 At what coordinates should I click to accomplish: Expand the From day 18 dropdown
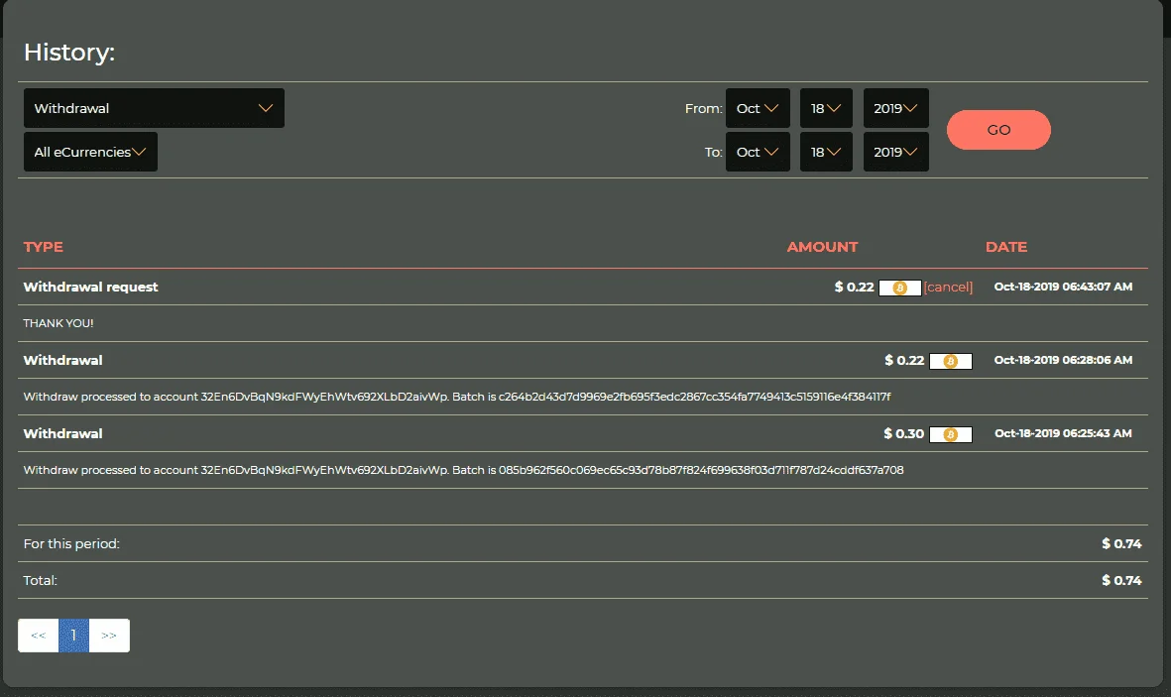826,108
